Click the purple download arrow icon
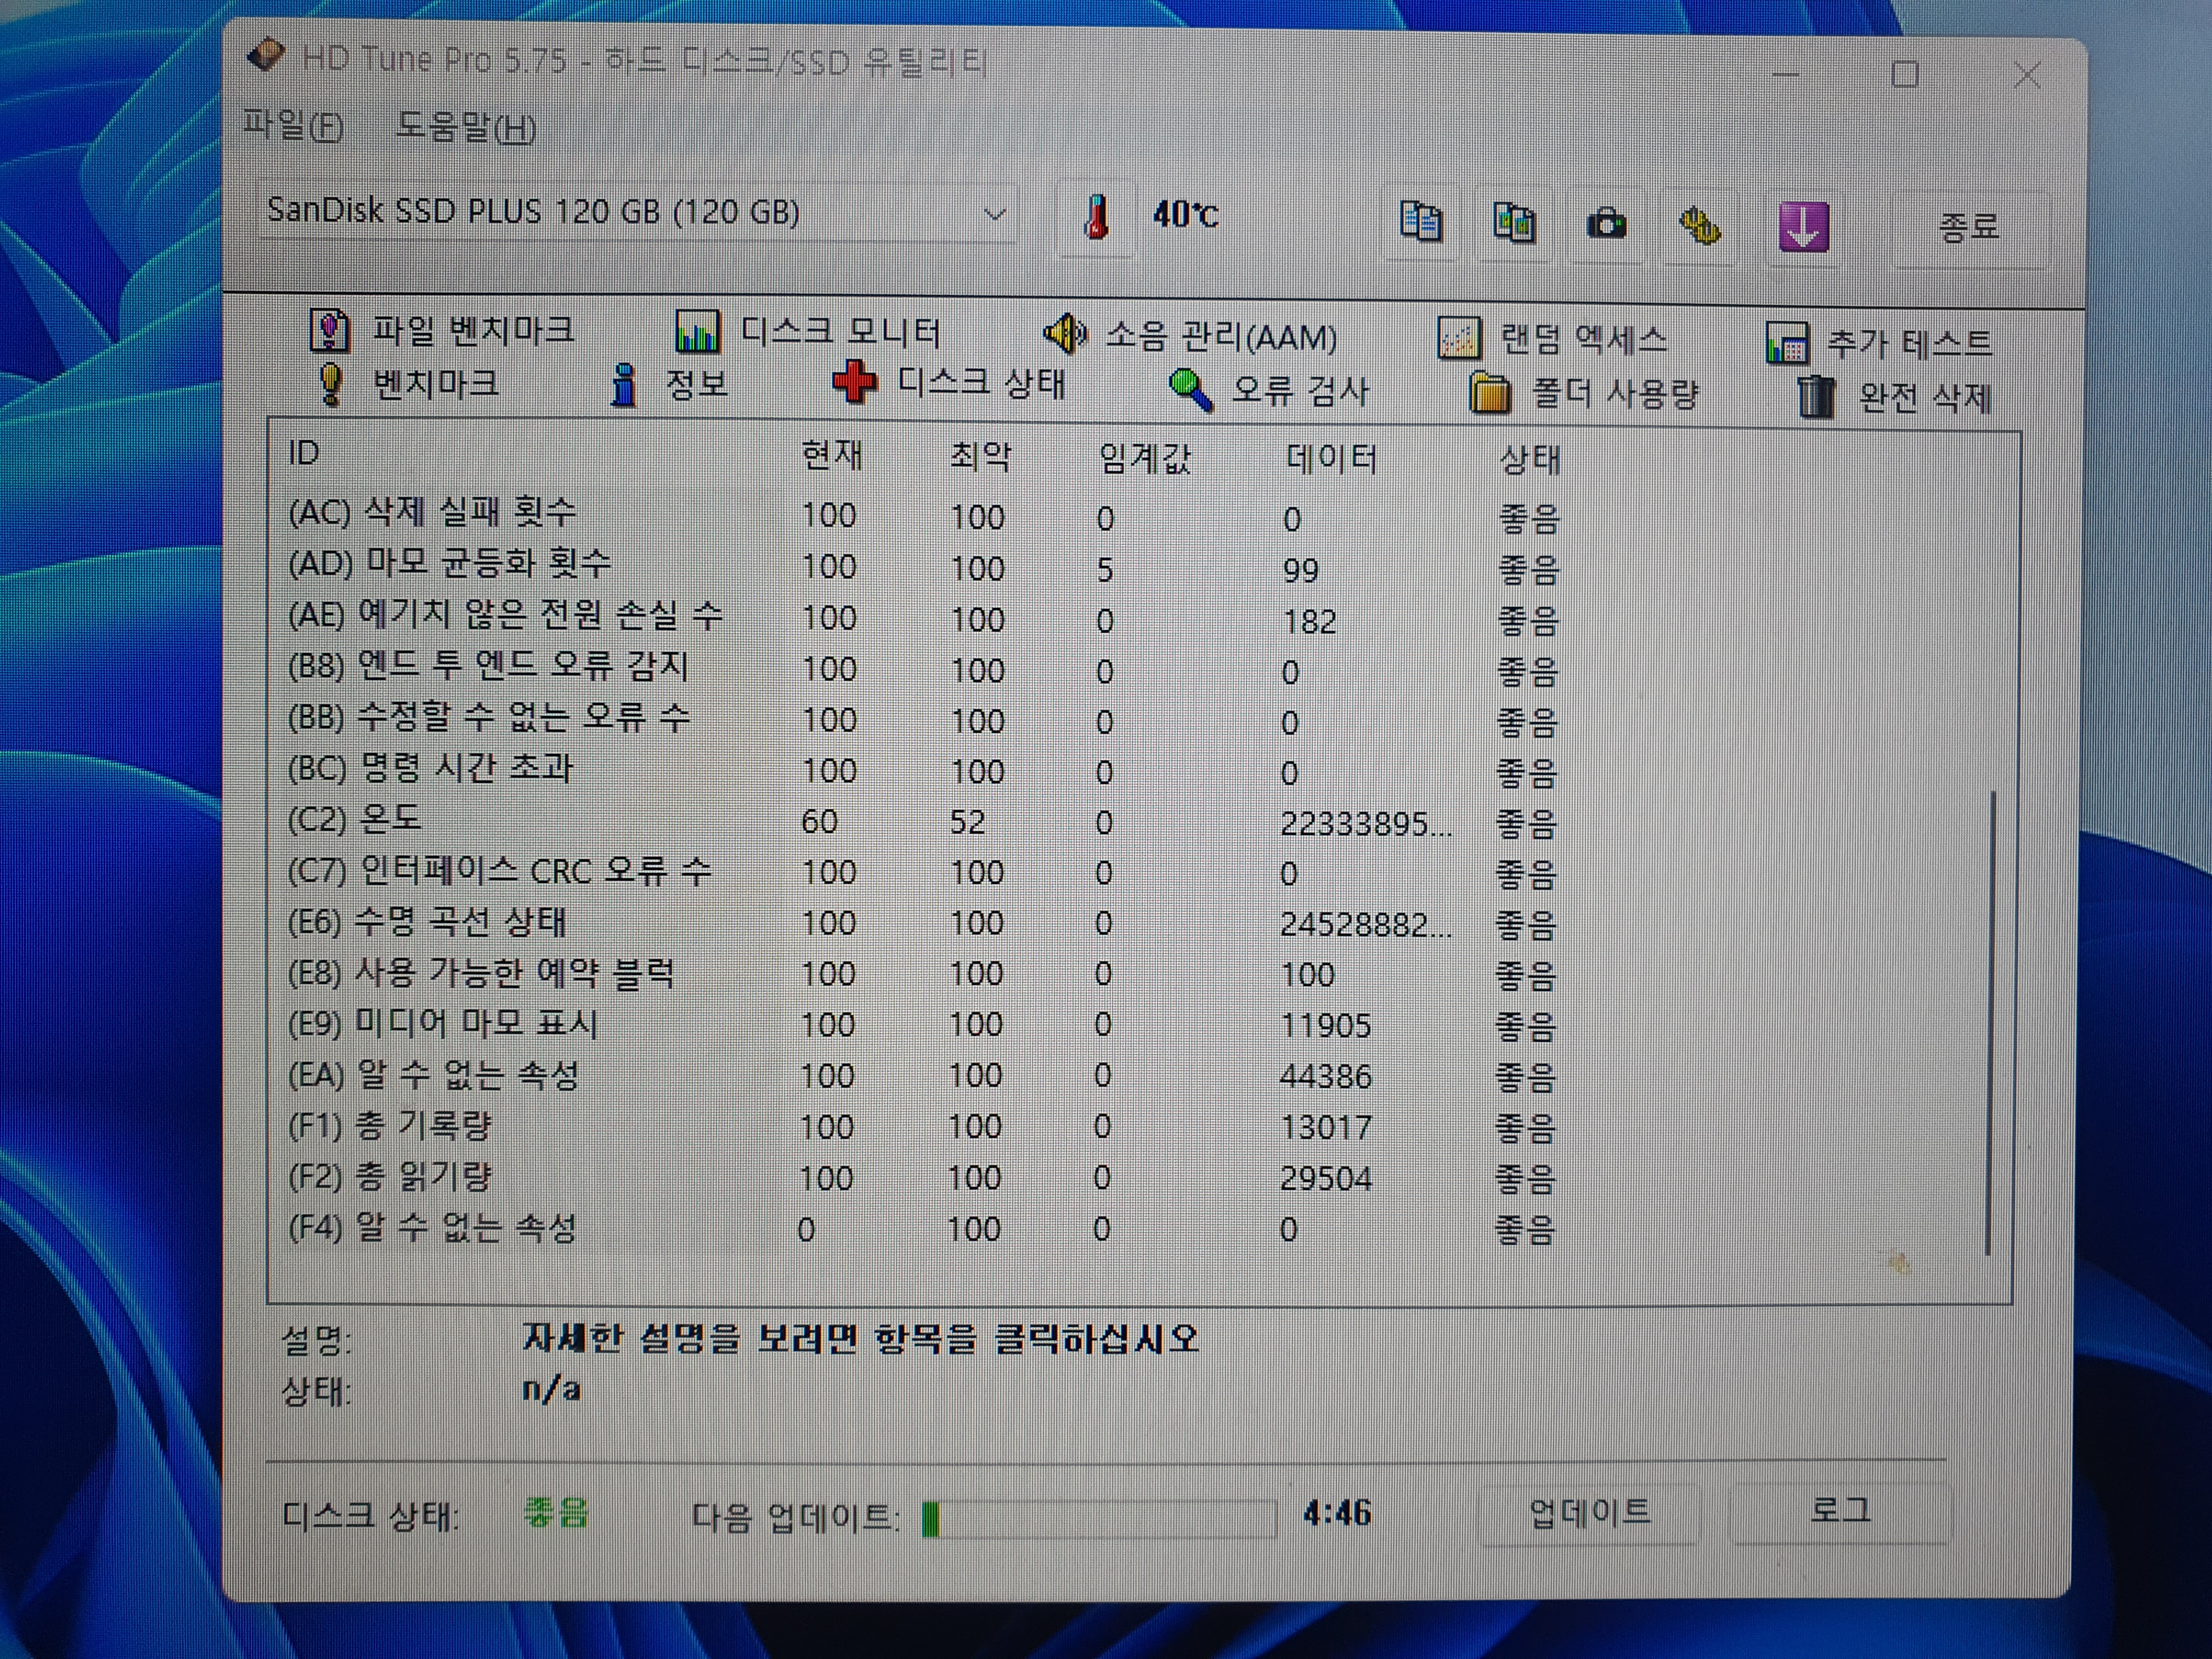Viewport: 2212px width, 1659px height. [1803, 227]
